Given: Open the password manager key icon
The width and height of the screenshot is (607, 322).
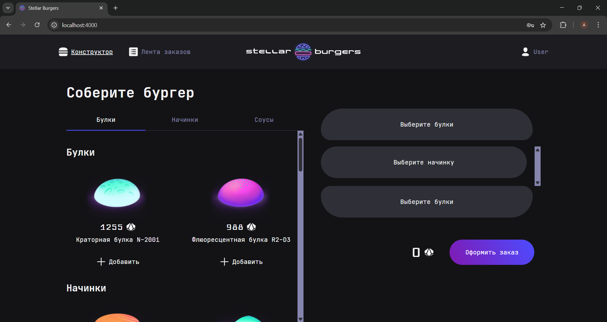Looking at the screenshot, I should click(530, 25).
